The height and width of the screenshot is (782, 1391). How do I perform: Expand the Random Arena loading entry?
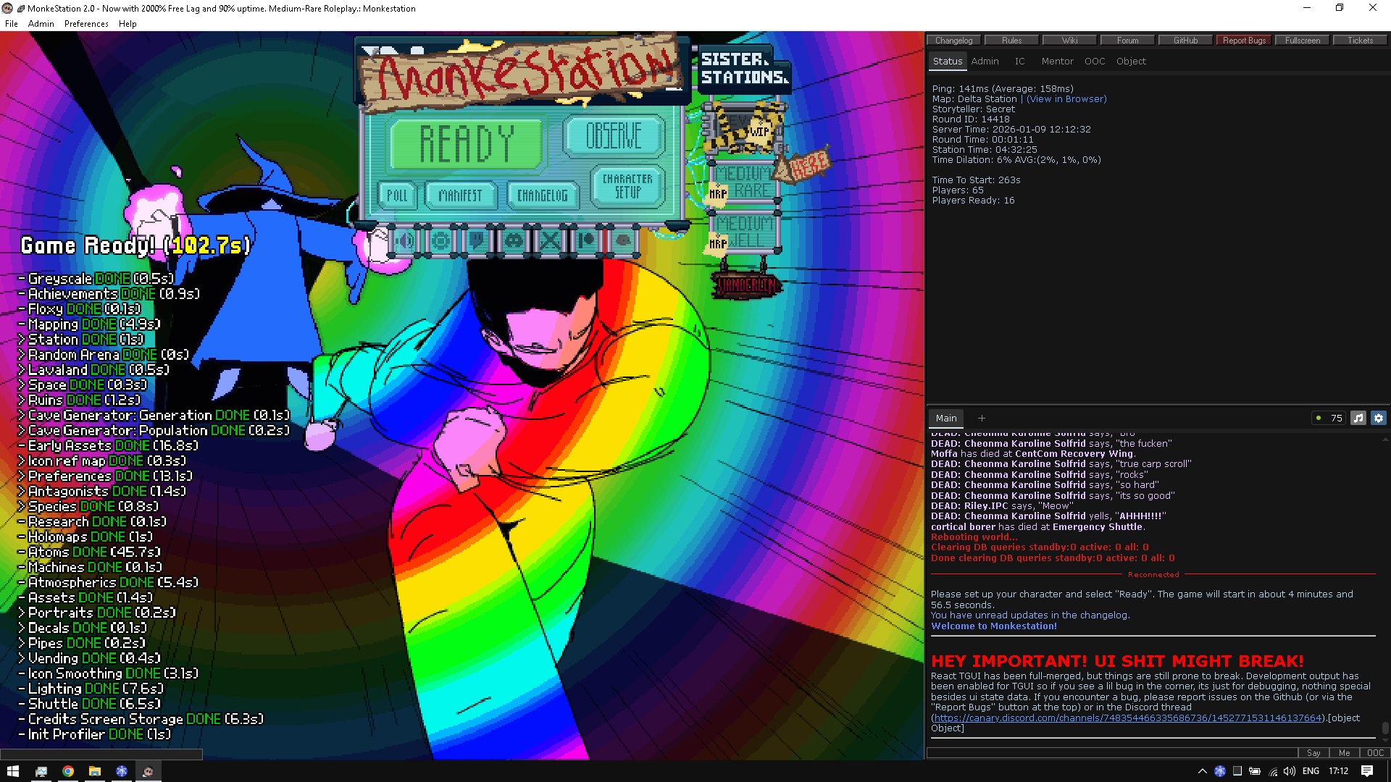point(22,355)
